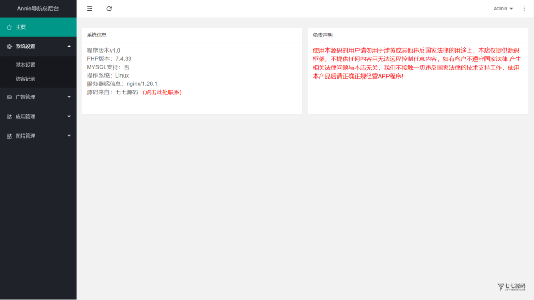Click the home icon beside 主页
This screenshot has height=300, width=534.
click(x=9, y=27)
